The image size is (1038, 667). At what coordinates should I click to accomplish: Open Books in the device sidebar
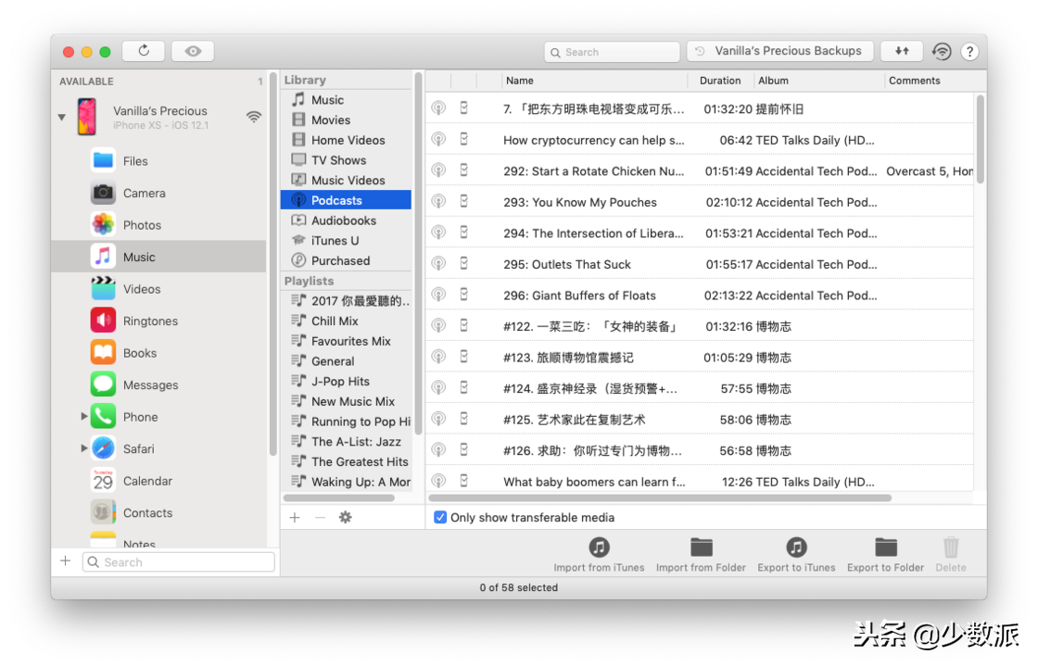(158, 353)
